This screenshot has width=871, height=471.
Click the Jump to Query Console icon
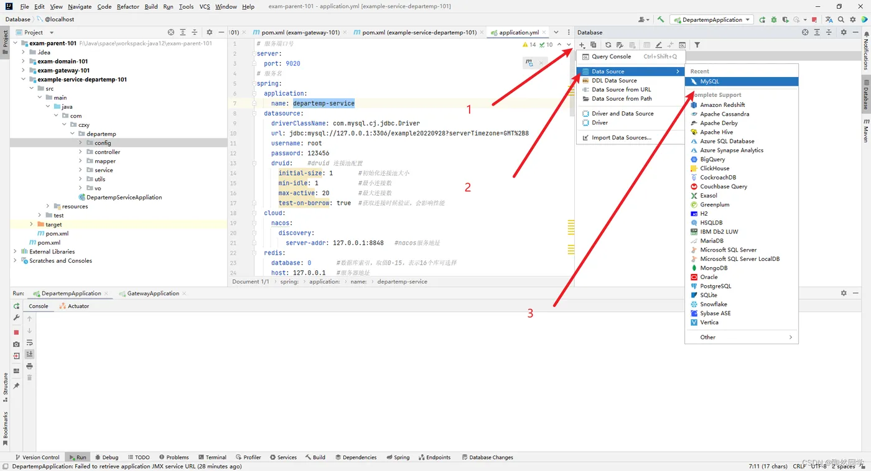(682, 45)
